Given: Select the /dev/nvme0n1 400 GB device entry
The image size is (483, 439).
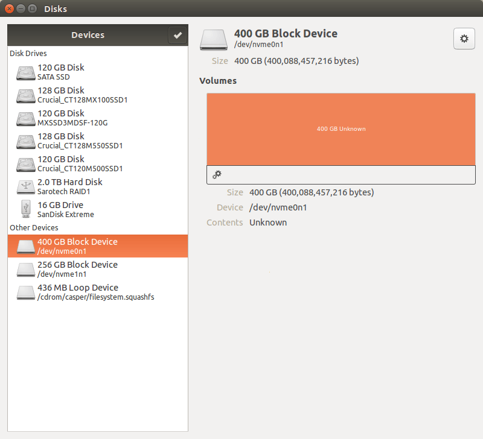Looking at the screenshot, I should (x=77, y=246).
